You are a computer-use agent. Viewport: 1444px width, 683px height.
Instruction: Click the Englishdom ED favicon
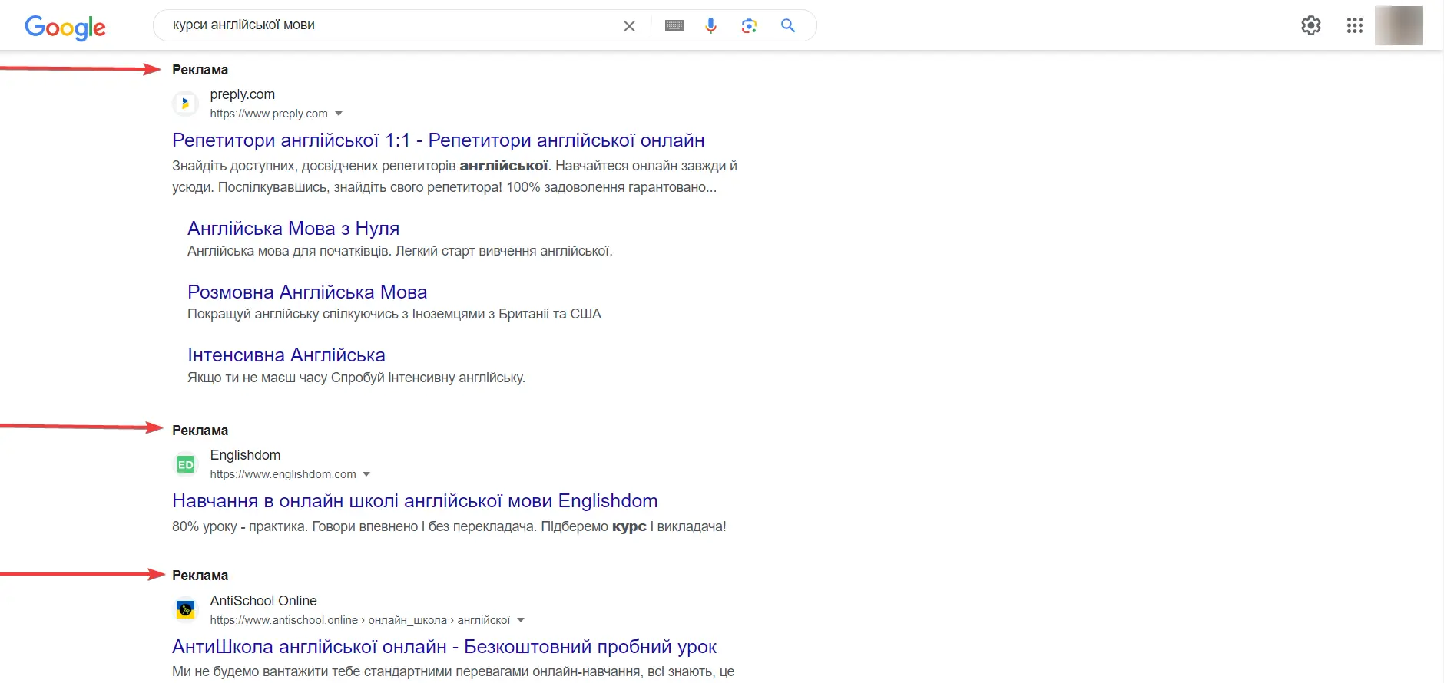click(x=185, y=464)
